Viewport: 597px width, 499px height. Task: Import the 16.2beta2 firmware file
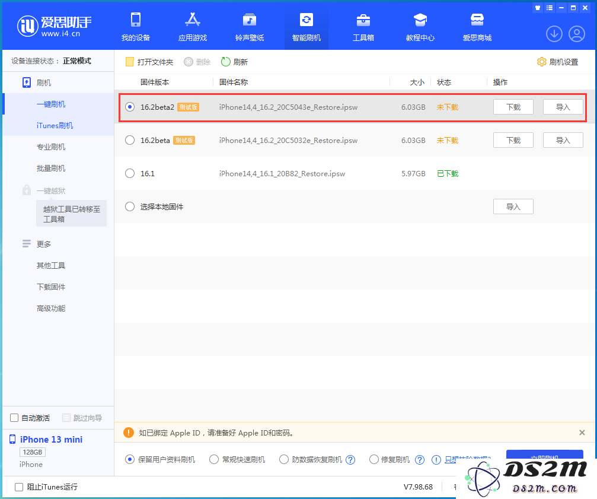[x=563, y=107]
